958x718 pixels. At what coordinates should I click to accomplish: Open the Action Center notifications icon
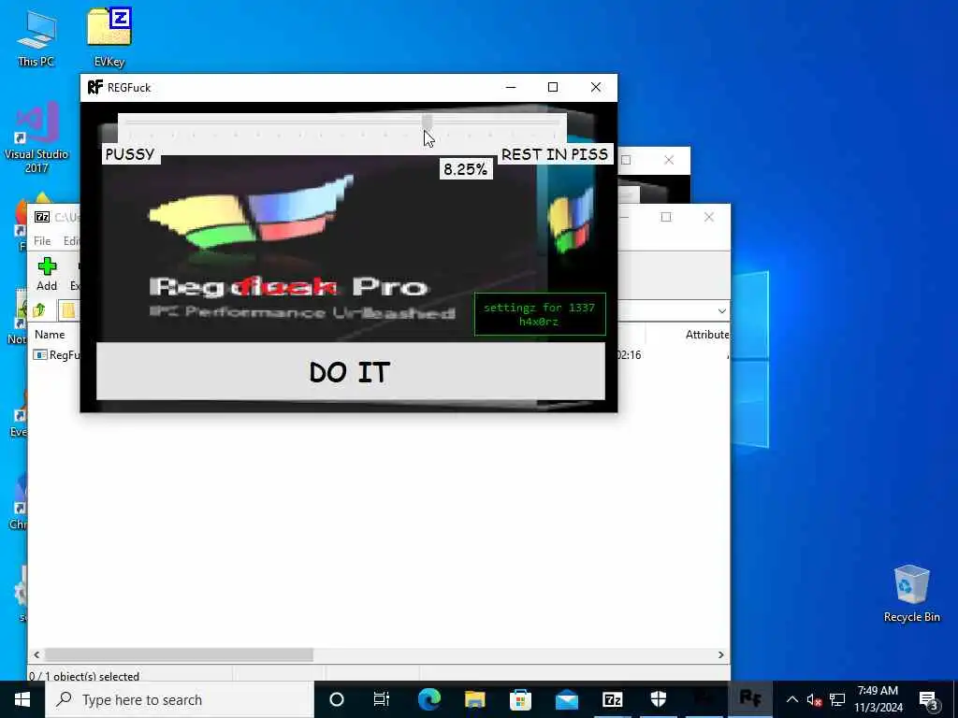928,700
